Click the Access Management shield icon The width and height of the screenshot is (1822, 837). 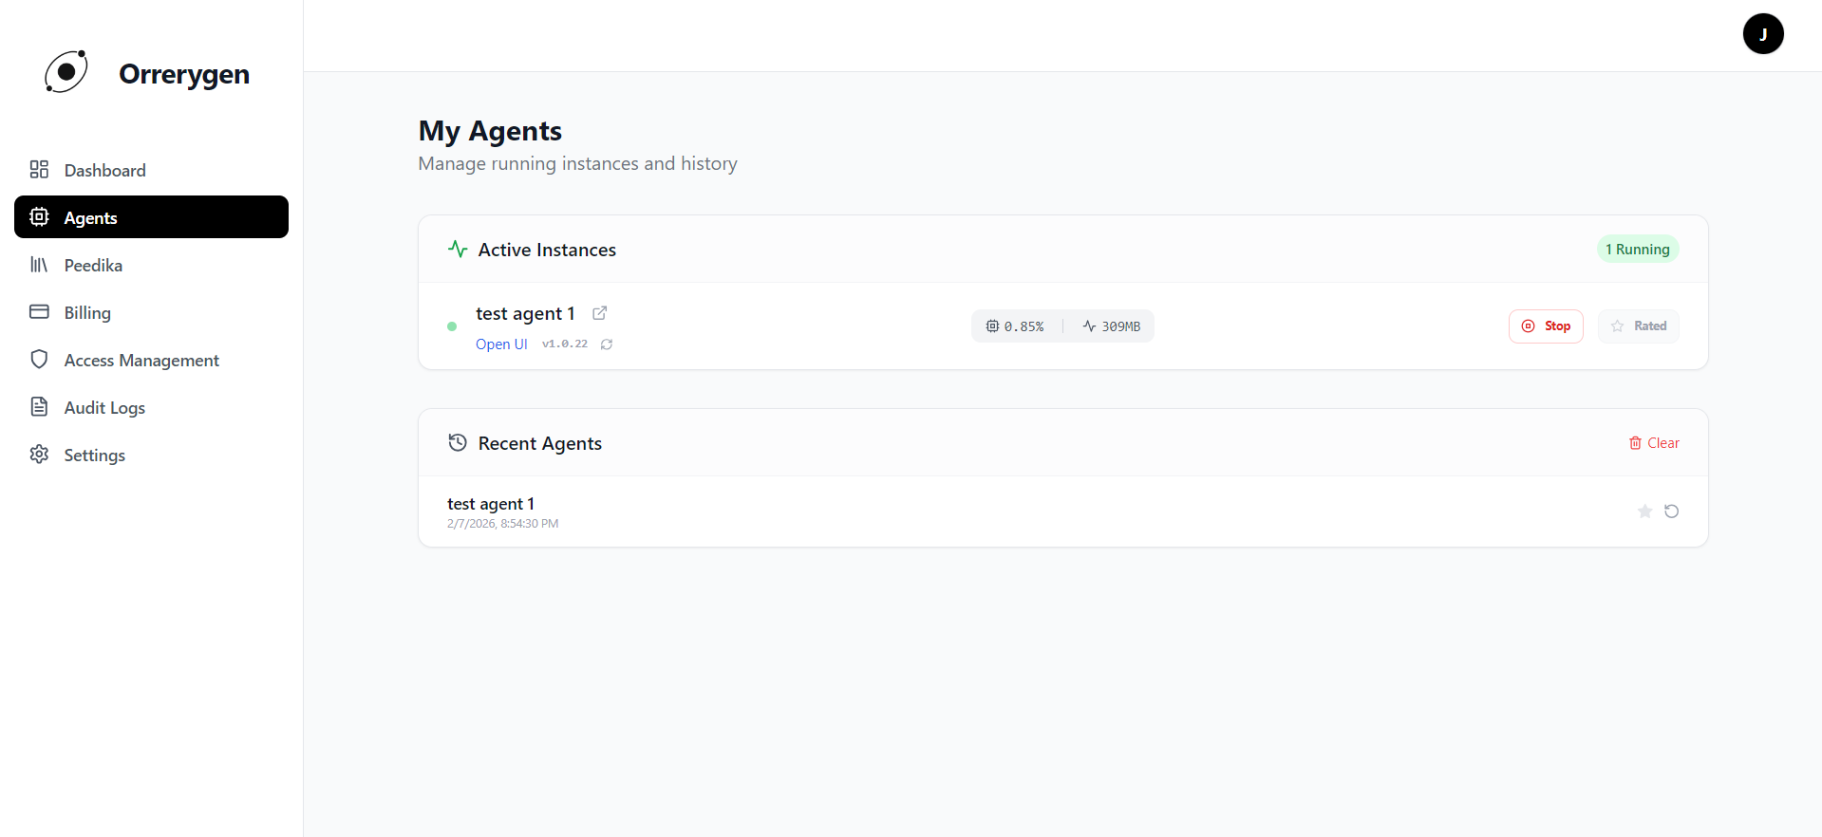click(39, 359)
